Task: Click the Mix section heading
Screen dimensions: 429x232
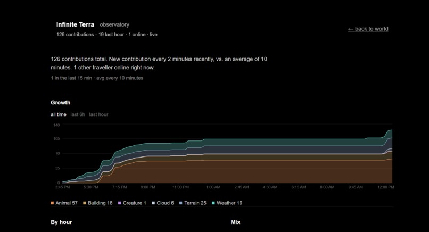Action: point(235,222)
